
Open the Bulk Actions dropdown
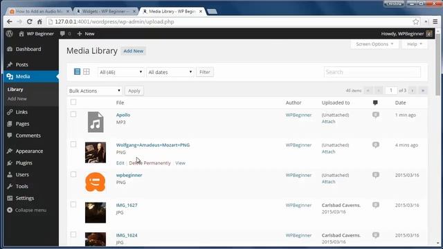coord(95,91)
